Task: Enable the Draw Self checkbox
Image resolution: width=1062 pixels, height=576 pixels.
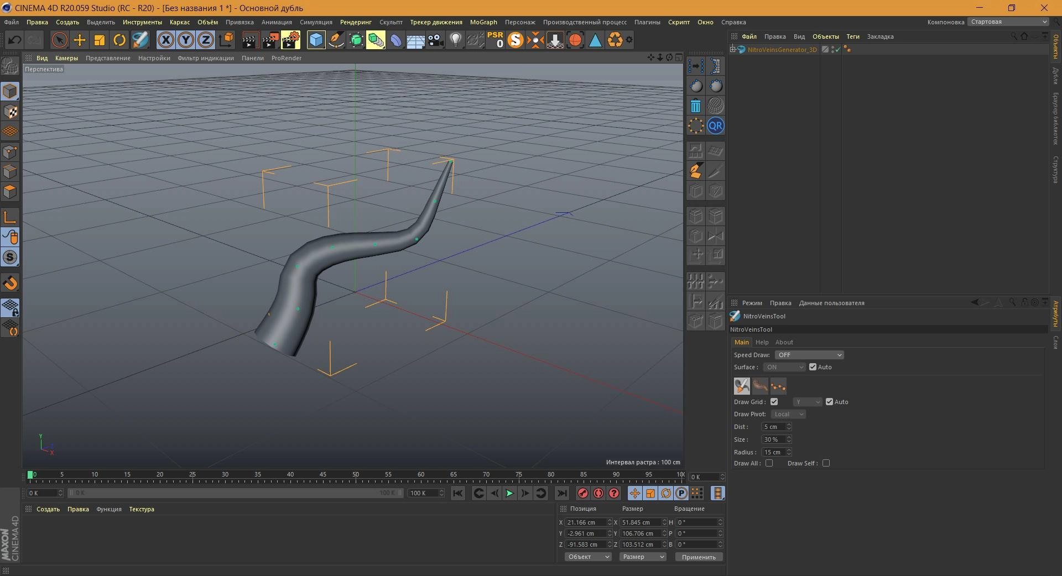Action: [826, 463]
